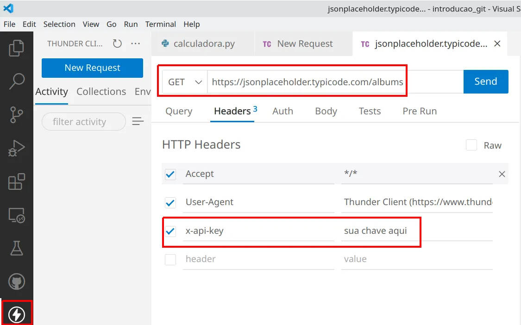Image resolution: width=521 pixels, height=325 pixels.
Task: Switch to the Collections sidebar tab
Action: 101,92
